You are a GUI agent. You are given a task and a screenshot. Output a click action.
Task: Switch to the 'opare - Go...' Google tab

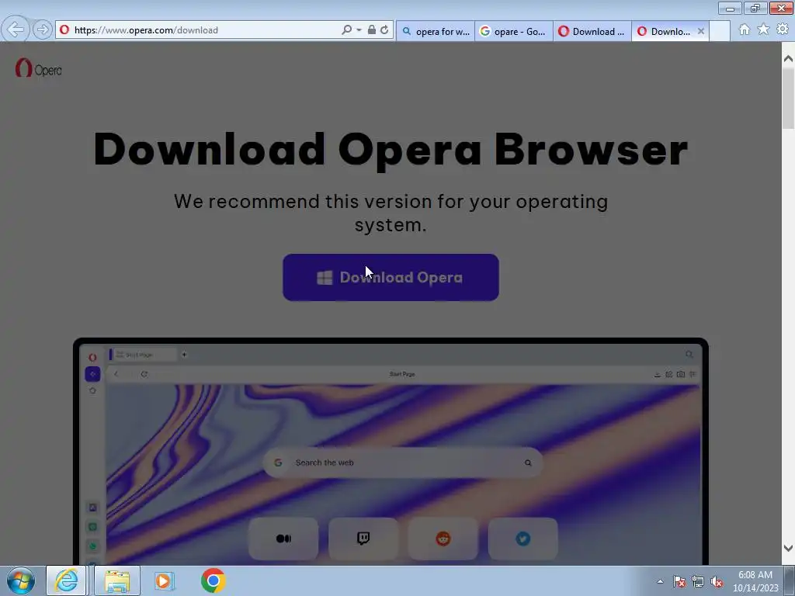coord(514,31)
